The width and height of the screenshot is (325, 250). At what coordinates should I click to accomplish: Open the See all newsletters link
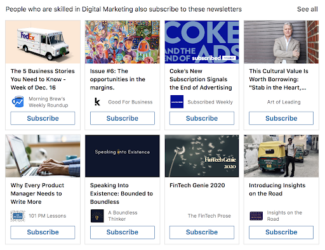307,9
